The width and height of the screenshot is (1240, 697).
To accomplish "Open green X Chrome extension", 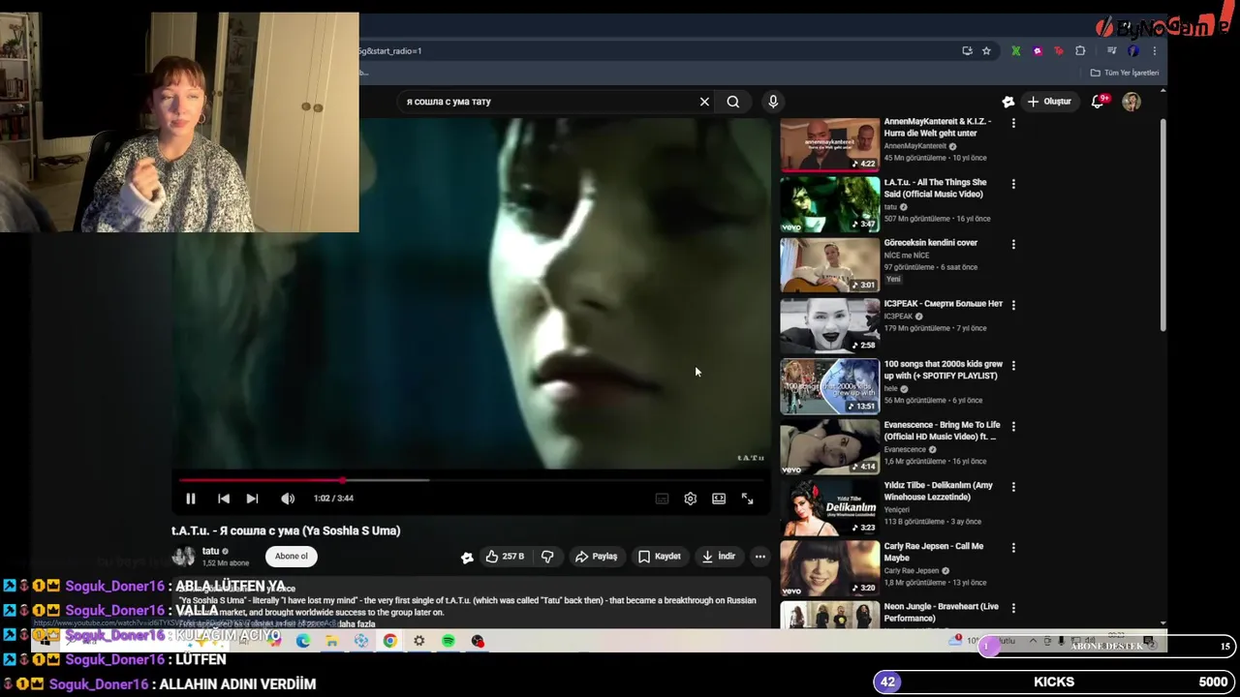I will coord(1015,51).
